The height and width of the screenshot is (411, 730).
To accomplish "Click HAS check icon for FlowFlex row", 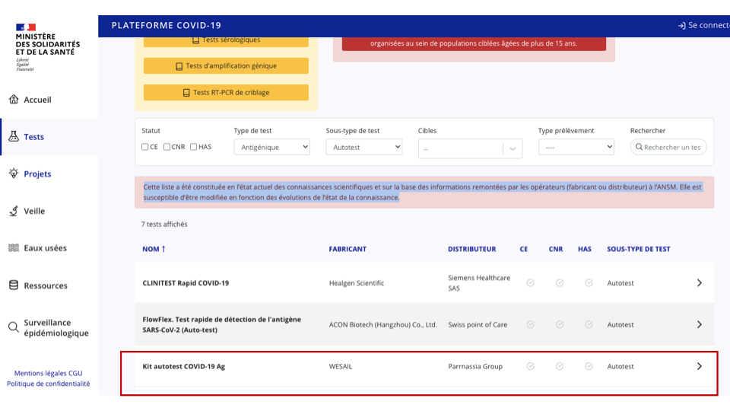I will 589,324.
